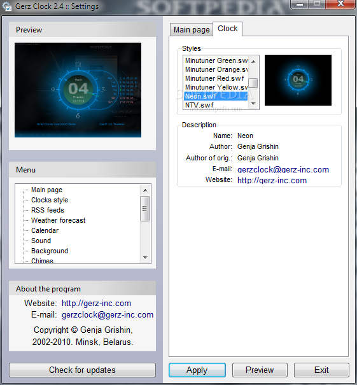Click Menu tree scroll down arrow

tap(145, 258)
